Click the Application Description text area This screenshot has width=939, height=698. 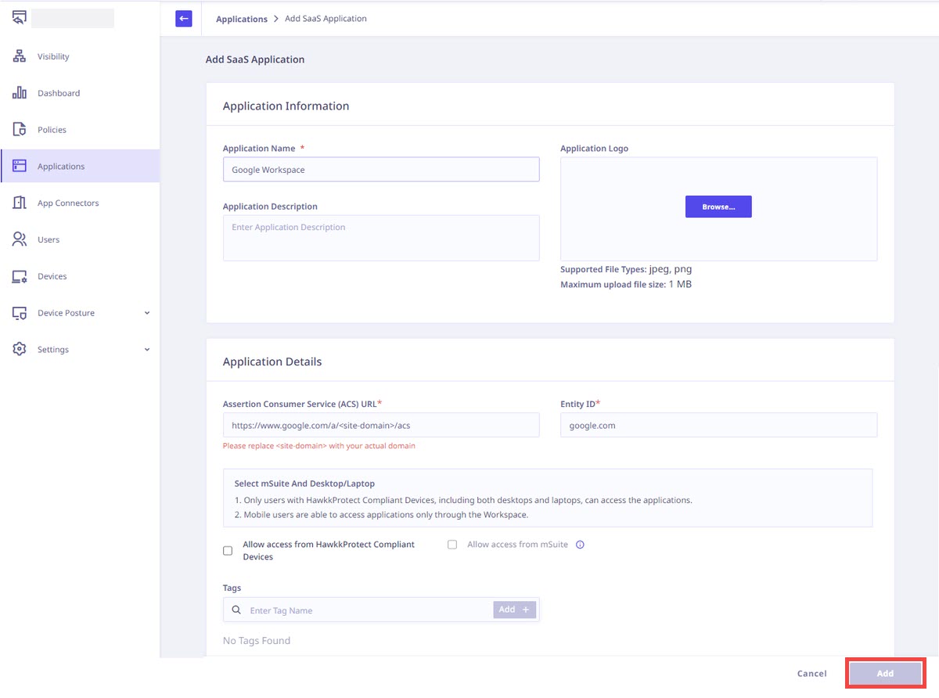pyautogui.click(x=381, y=238)
